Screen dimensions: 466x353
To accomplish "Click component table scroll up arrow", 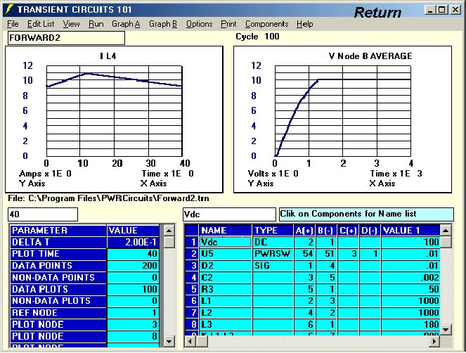I will click(447, 230).
